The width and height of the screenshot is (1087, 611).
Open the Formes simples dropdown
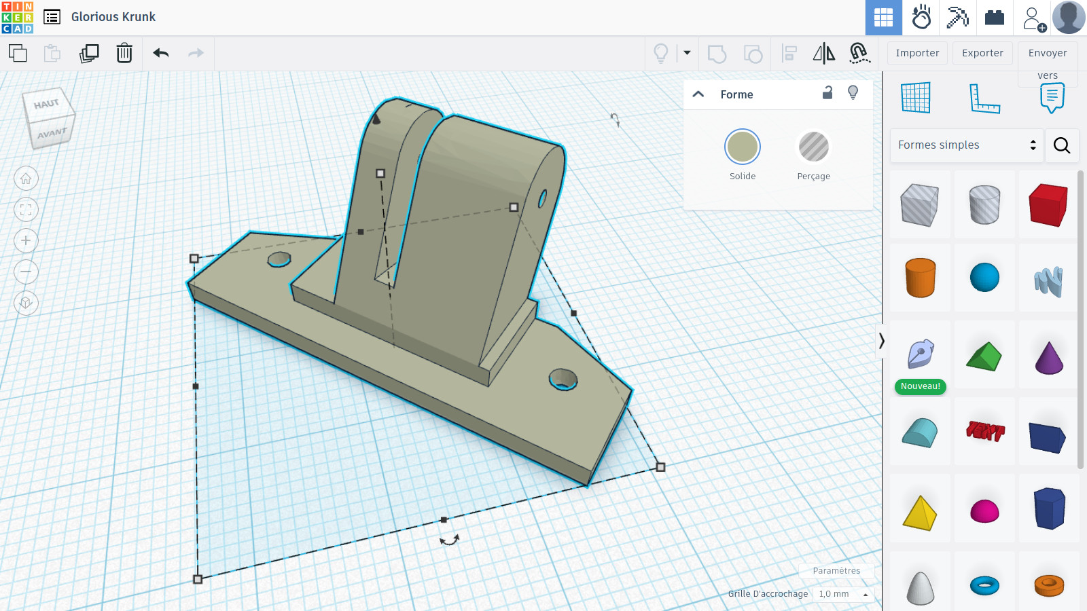click(966, 145)
